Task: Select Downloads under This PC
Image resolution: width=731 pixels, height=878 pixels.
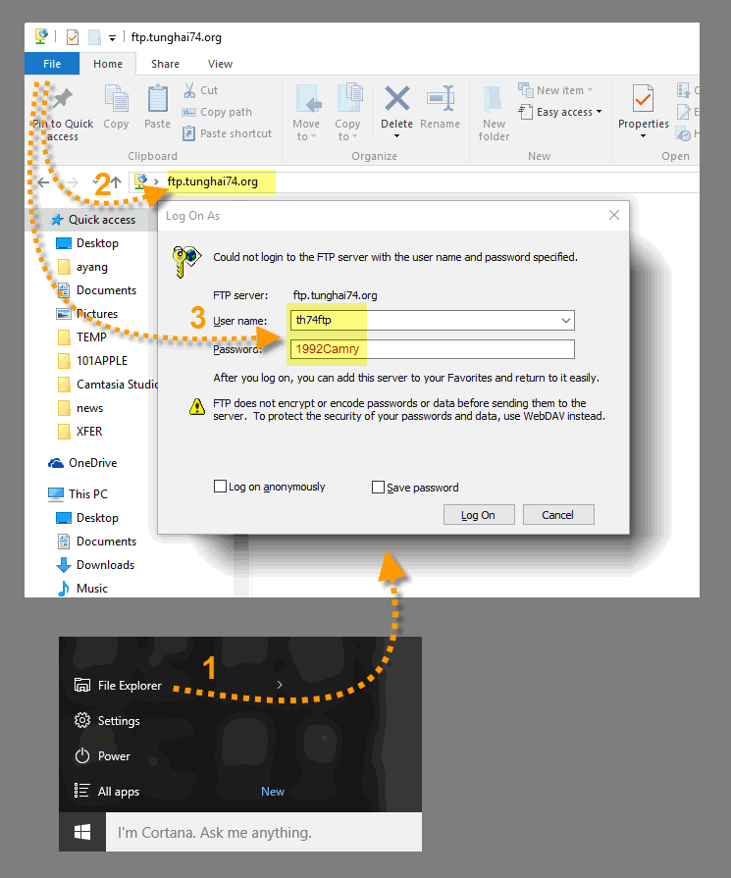Action: (96, 564)
